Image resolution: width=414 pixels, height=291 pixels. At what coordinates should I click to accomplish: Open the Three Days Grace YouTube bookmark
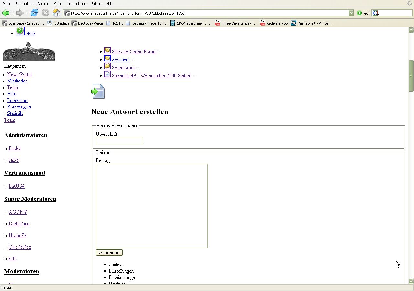tap(236, 23)
